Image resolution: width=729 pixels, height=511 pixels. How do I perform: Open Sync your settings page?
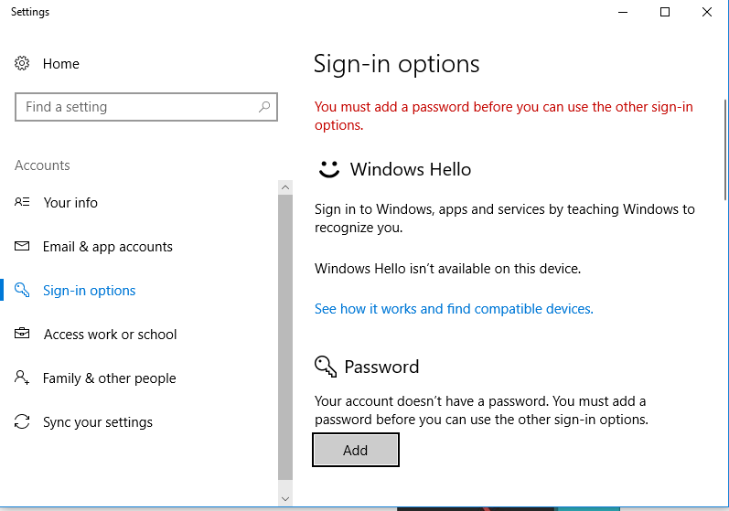click(x=98, y=422)
